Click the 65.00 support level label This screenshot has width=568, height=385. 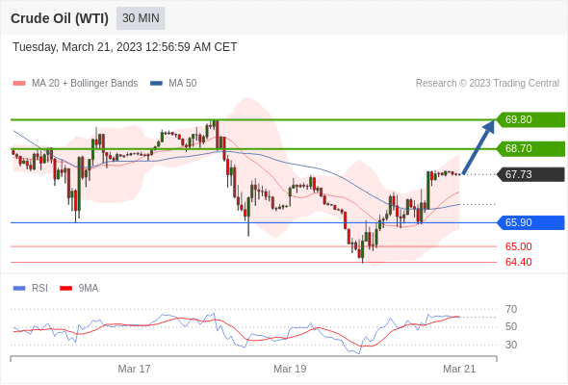tap(518, 246)
